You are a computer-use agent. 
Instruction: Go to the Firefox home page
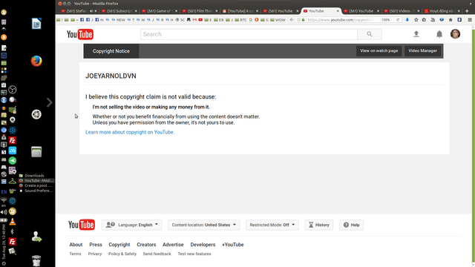451,20
